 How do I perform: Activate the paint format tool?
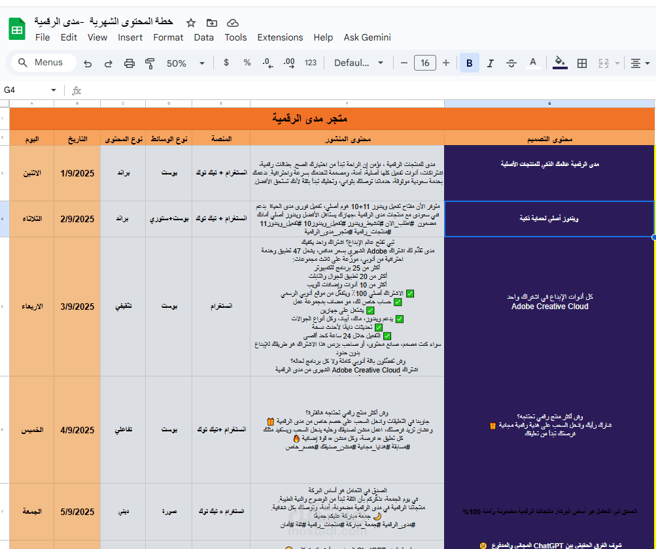(x=150, y=63)
